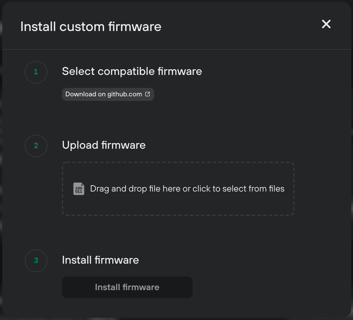The height and width of the screenshot is (320, 353).
Task: Click github.com text in the download button
Action: (x=125, y=94)
